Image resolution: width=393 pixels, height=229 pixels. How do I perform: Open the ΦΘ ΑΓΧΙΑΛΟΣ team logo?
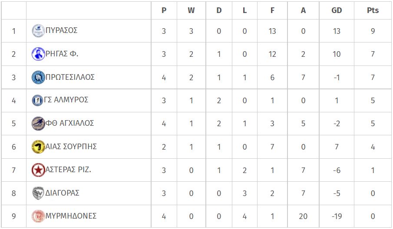(38, 123)
